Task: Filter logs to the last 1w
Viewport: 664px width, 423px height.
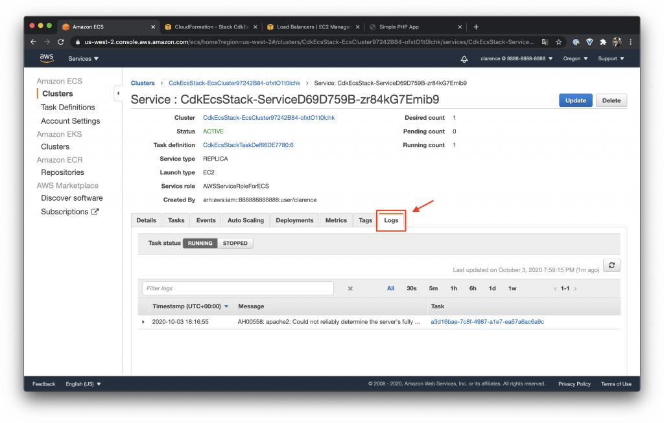Action: [x=512, y=288]
